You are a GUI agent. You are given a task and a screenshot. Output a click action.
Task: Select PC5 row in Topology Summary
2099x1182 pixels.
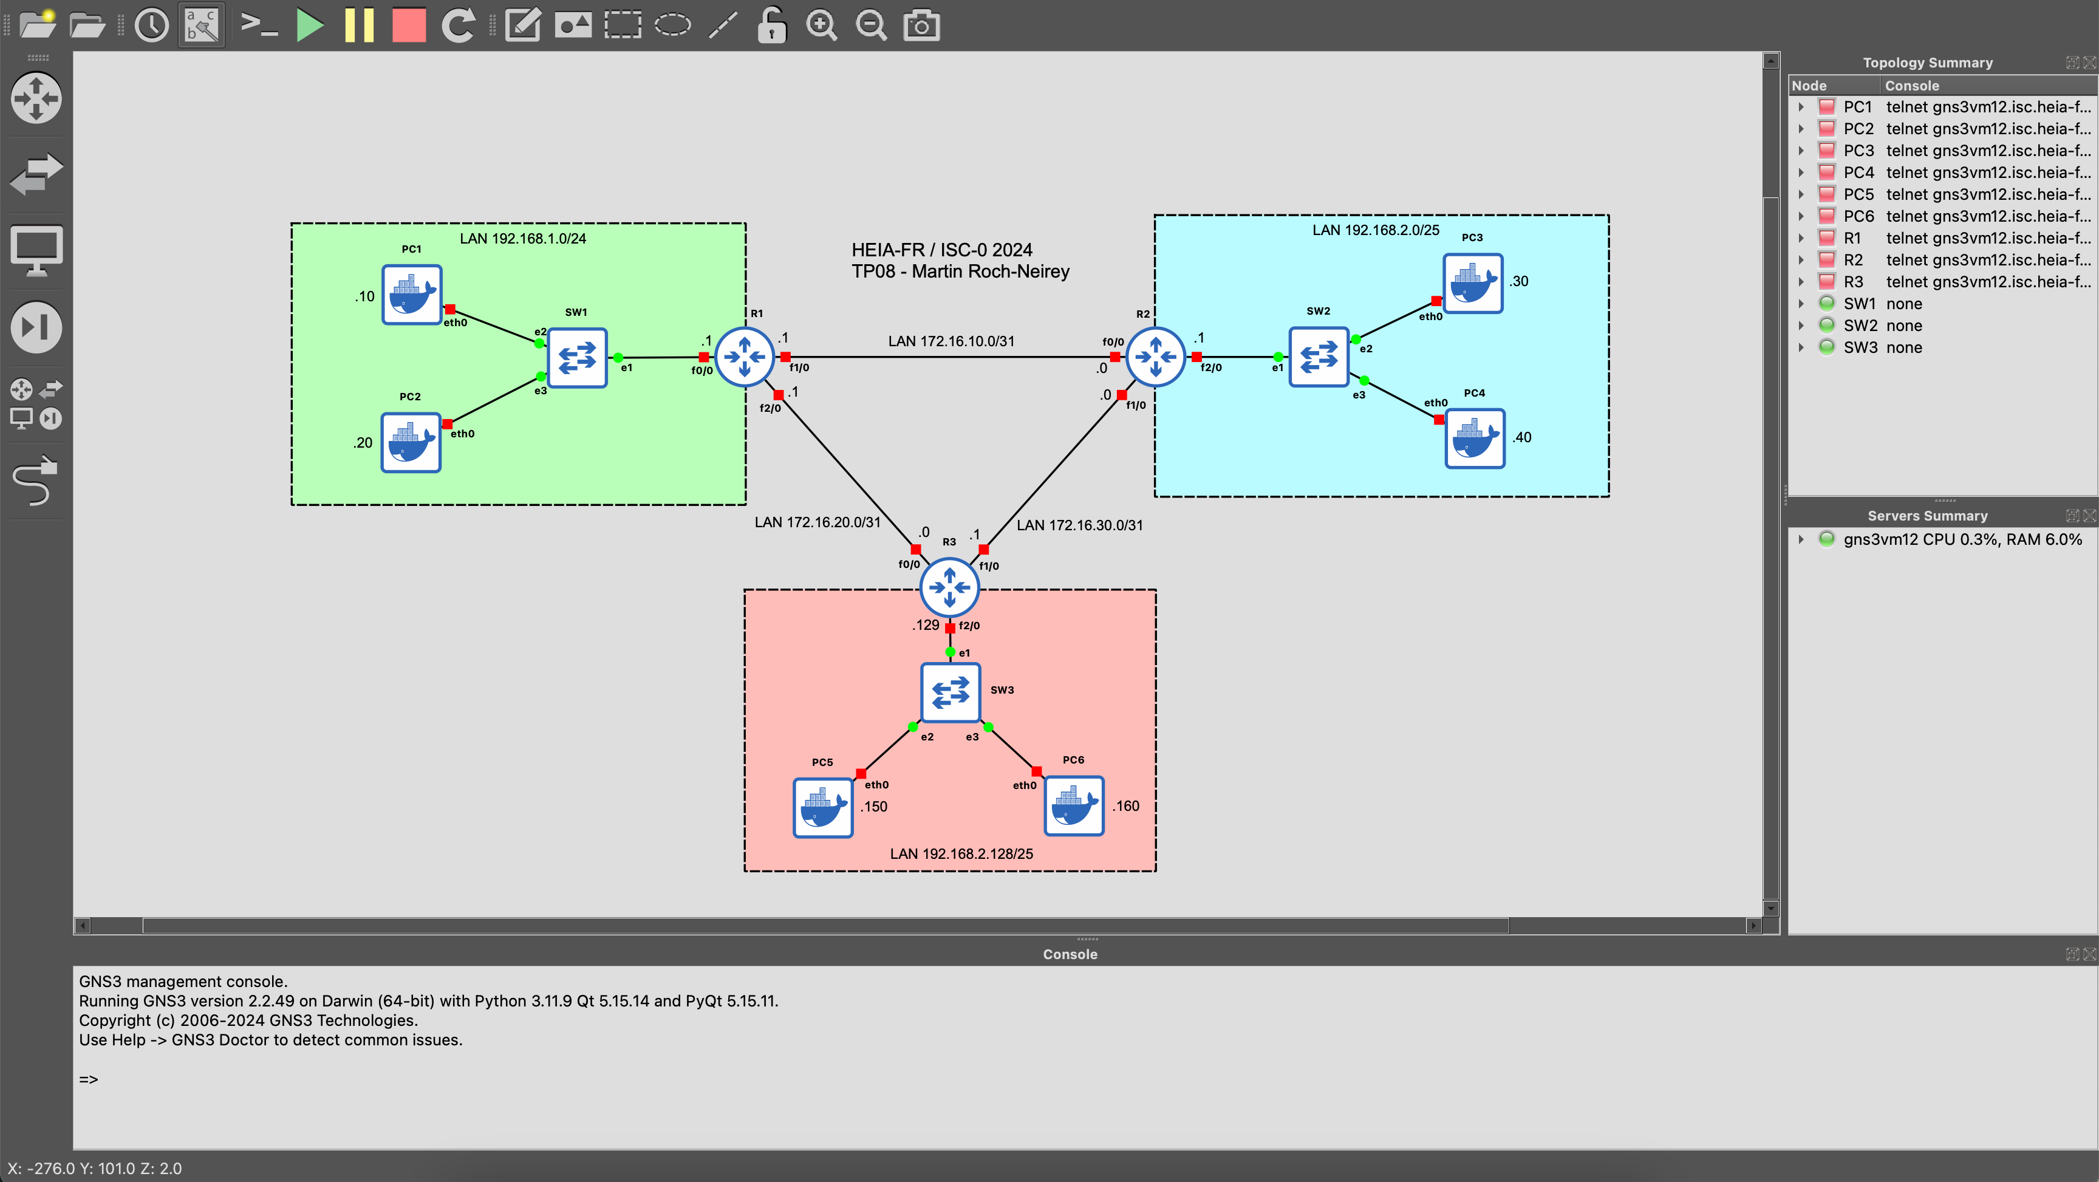point(1942,194)
